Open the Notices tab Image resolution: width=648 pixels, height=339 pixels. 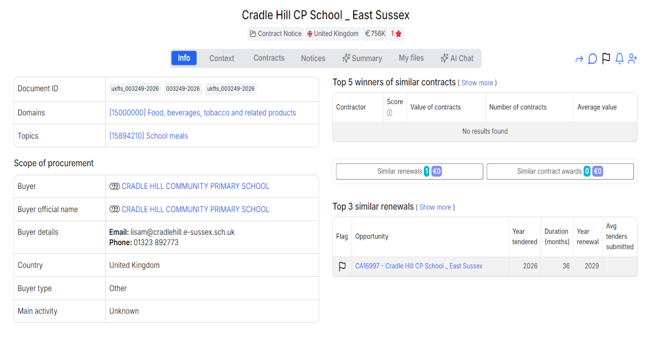(313, 58)
